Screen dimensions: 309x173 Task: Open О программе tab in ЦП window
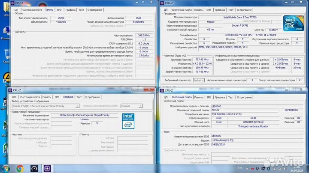tap(244, 10)
